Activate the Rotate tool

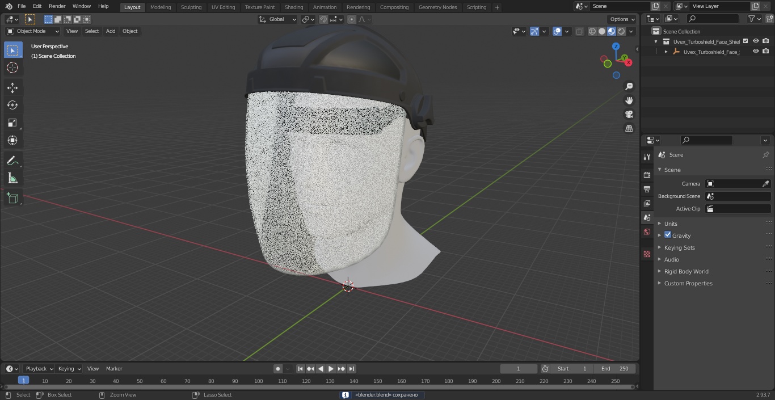tap(12, 105)
